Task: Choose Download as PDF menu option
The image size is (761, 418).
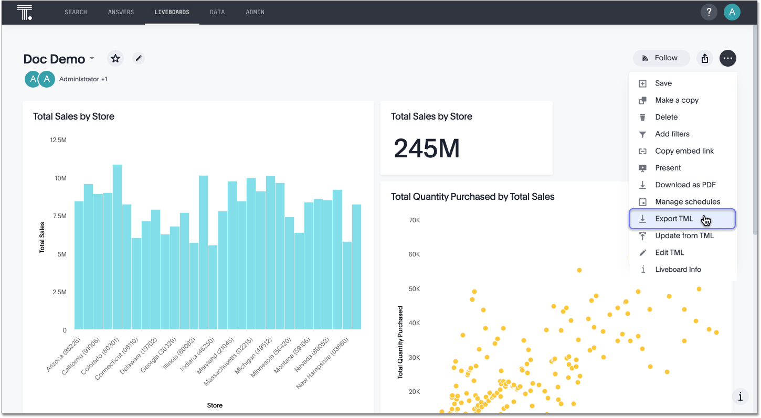Action: click(685, 185)
